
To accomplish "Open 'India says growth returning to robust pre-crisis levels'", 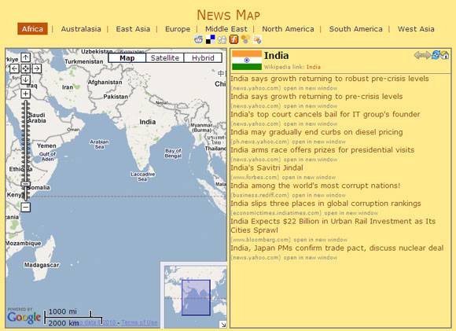I will (329, 79).
